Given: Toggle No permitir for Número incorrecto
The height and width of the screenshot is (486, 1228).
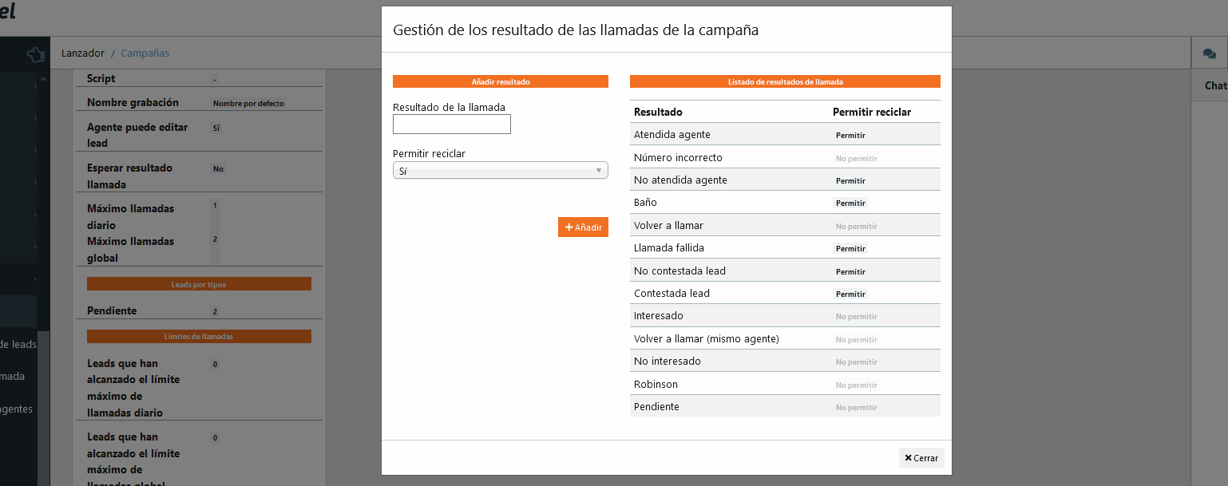Looking at the screenshot, I should (x=856, y=159).
